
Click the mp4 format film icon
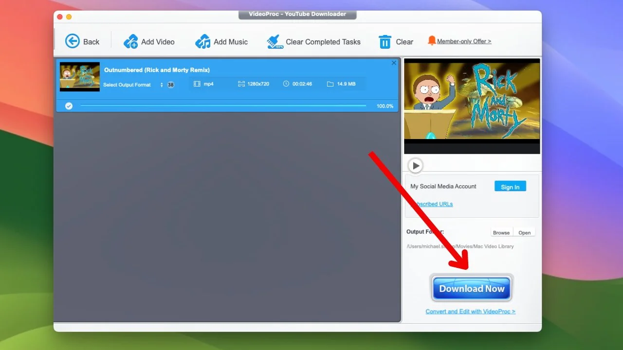[197, 84]
